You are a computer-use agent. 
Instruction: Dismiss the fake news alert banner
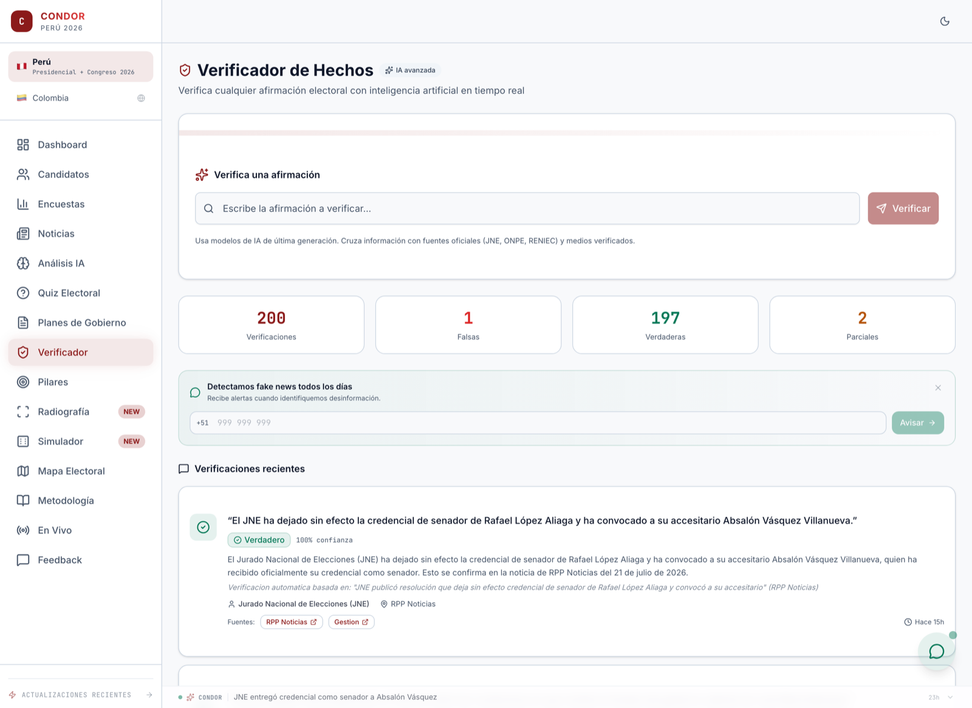[938, 388]
